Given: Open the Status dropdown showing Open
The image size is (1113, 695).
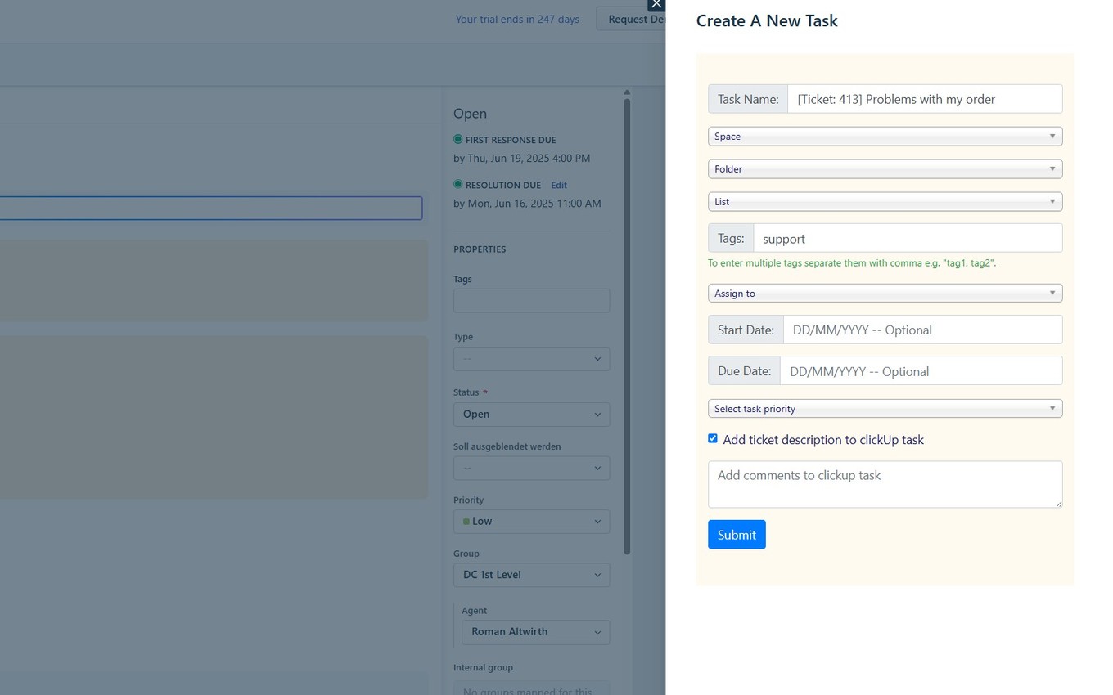Looking at the screenshot, I should click(x=531, y=414).
